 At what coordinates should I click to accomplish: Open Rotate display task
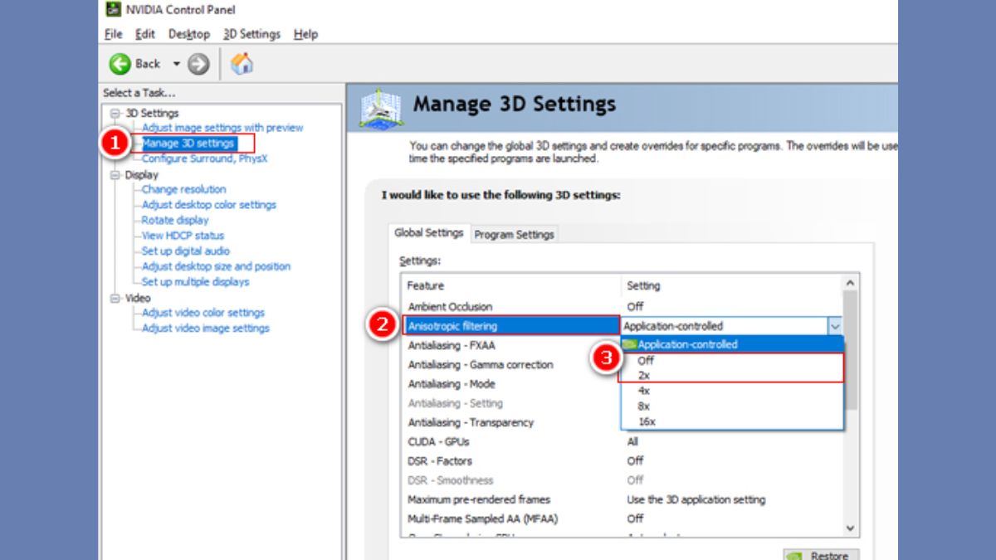point(175,220)
